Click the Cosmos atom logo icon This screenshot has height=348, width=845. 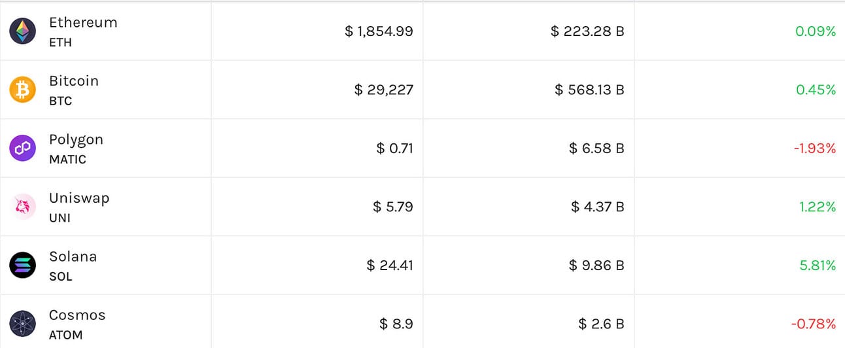[x=22, y=323]
